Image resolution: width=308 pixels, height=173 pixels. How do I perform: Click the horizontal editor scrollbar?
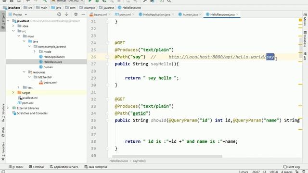[x=167, y=156]
